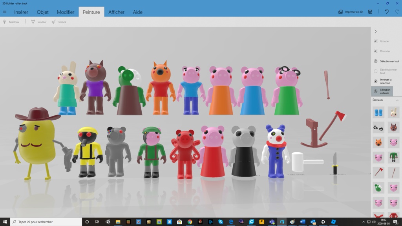Screen dimensions: 402x226
Task: Select the red octopus-like pig figure
Action: click(x=185, y=155)
